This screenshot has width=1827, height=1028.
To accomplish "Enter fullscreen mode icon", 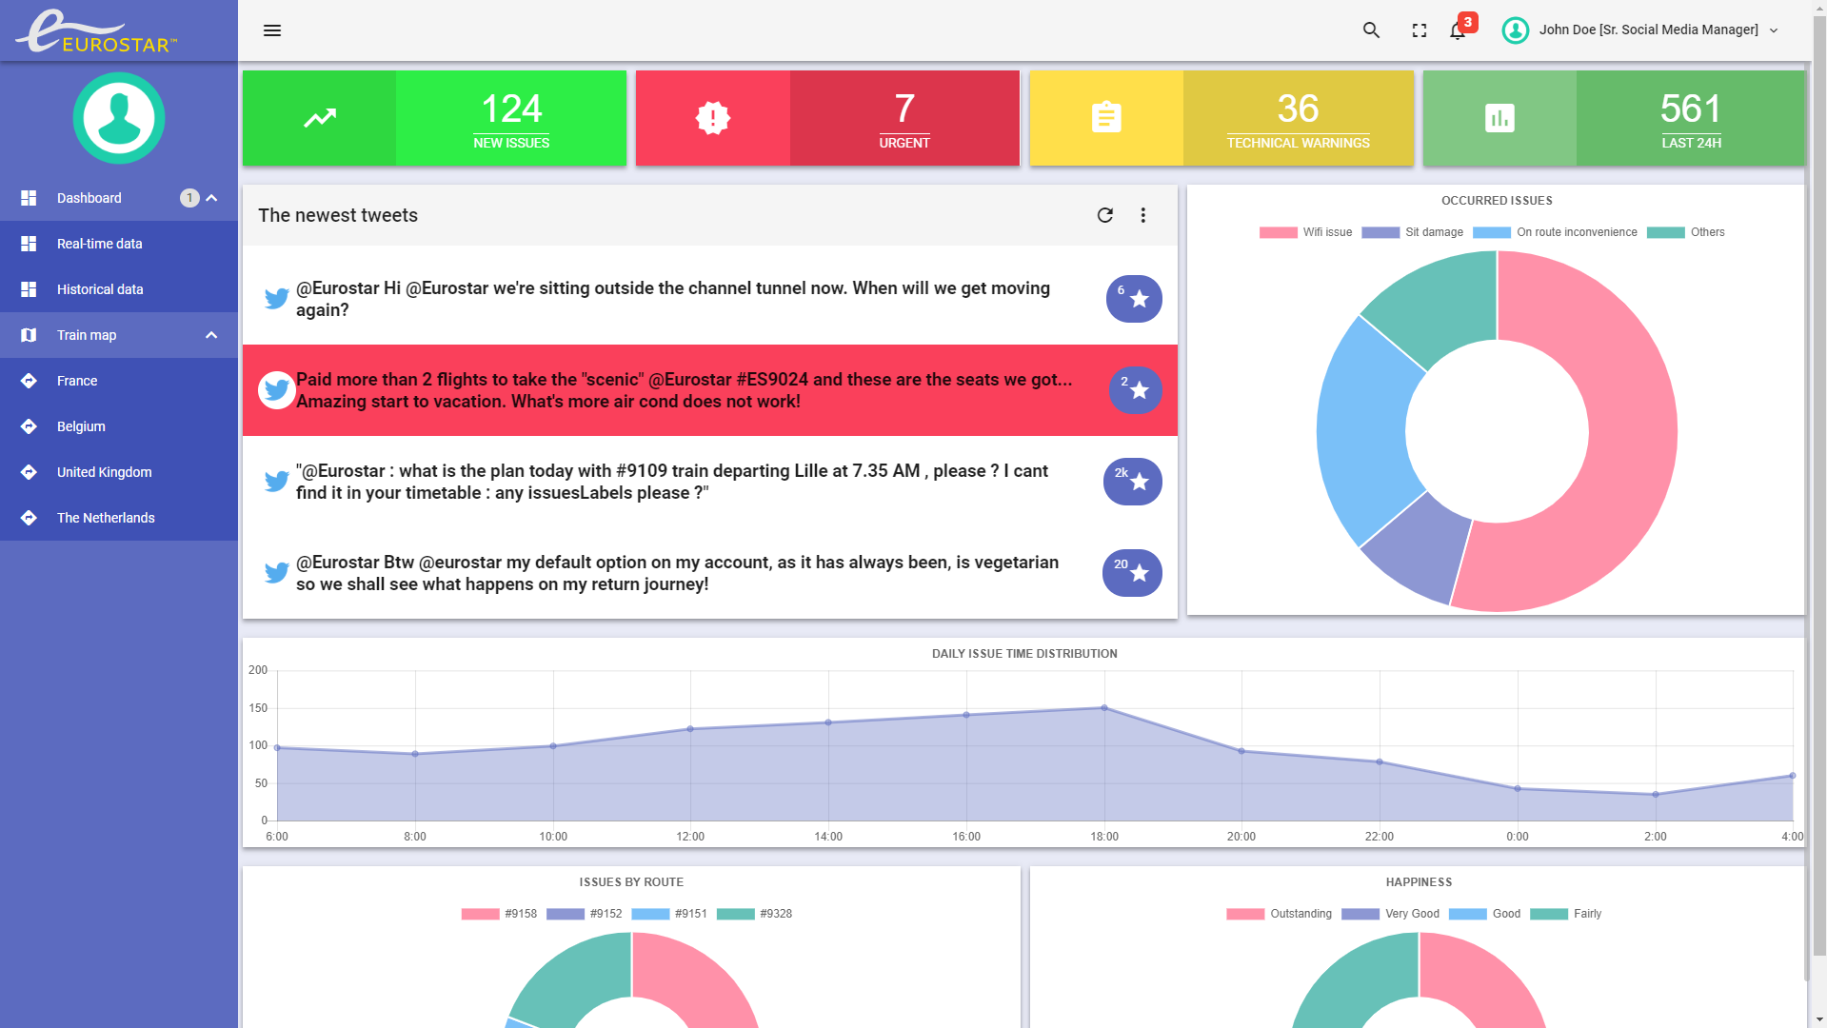I will coord(1420,30).
